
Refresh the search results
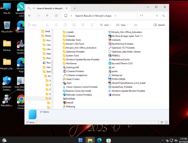(56, 16)
